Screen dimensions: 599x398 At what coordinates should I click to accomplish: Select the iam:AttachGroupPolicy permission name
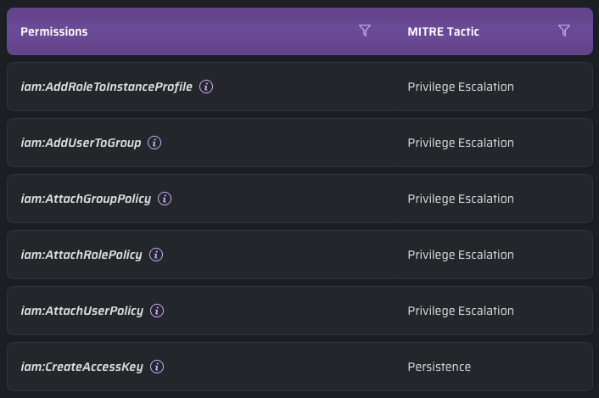click(x=86, y=199)
